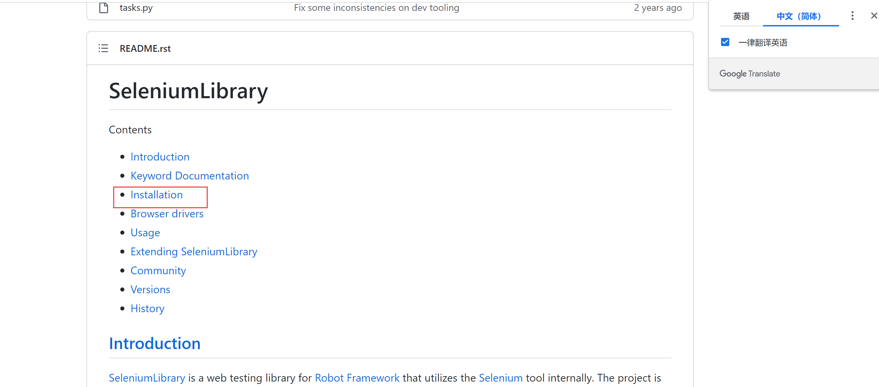Image resolution: width=879 pixels, height=387 pixels.
Task: Jump to Introduction in contents list
Action: [x=160, y=157]
